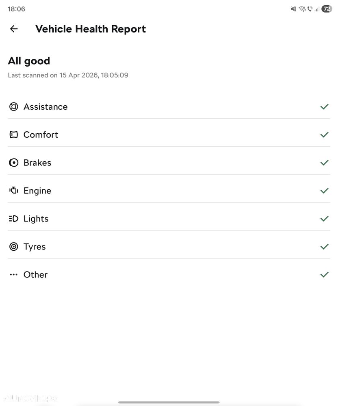Open the Comfort status details
Image resolution: width=338 pixels, height=406 pixels.
point(41,135)
